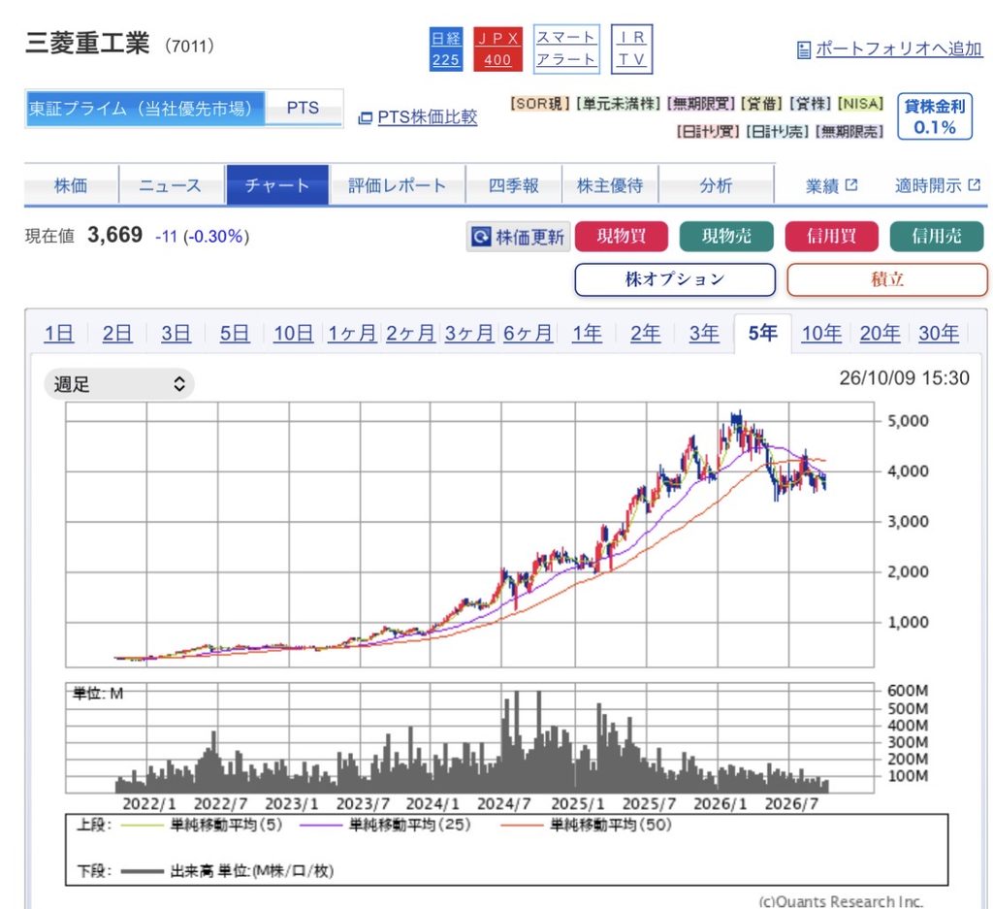Open the 週足 candle interval dropdown
This screenshot has width=993, height=909.
[118, 384]
